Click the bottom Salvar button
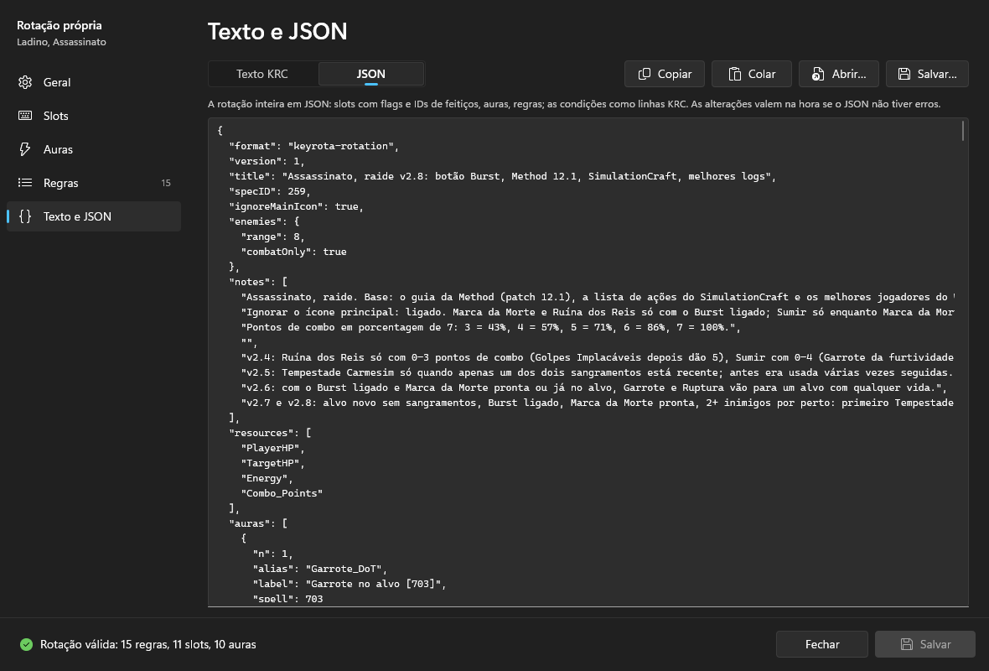The image size is (989, 671). (925, 644)
